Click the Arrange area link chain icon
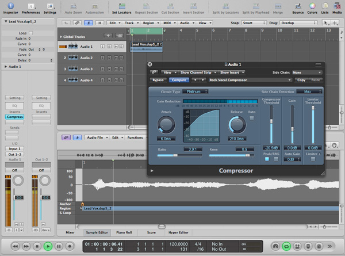 [x=77, y=23]
